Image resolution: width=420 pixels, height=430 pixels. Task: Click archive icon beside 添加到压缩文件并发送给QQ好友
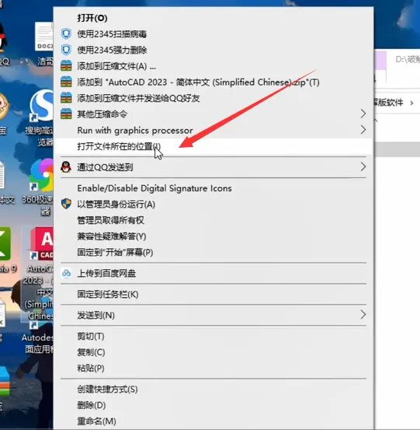(66, 98)
